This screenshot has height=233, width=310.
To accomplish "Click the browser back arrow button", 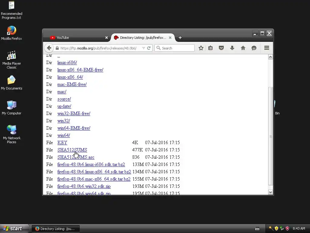I will (49, 48).
